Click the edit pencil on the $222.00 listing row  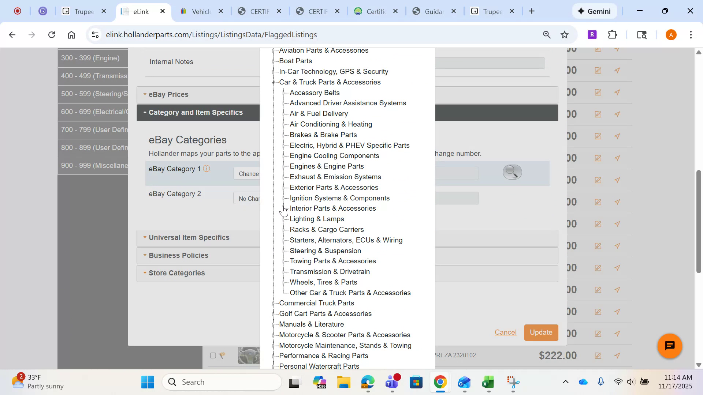(x=598, y=355)
